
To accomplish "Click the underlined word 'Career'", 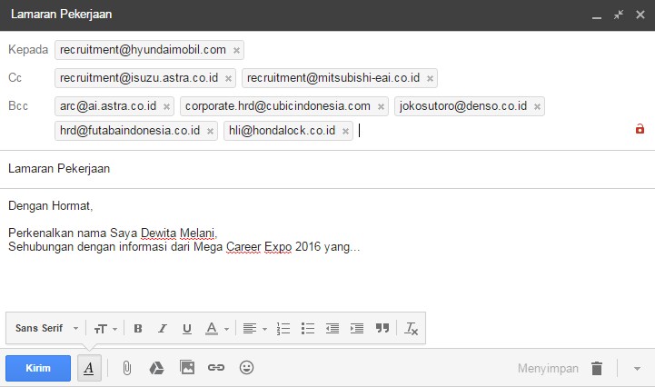I will [243, 246].
